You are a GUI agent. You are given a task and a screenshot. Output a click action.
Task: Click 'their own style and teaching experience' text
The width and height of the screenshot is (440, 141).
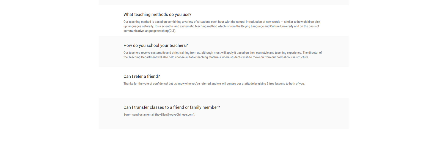point(276,53)
